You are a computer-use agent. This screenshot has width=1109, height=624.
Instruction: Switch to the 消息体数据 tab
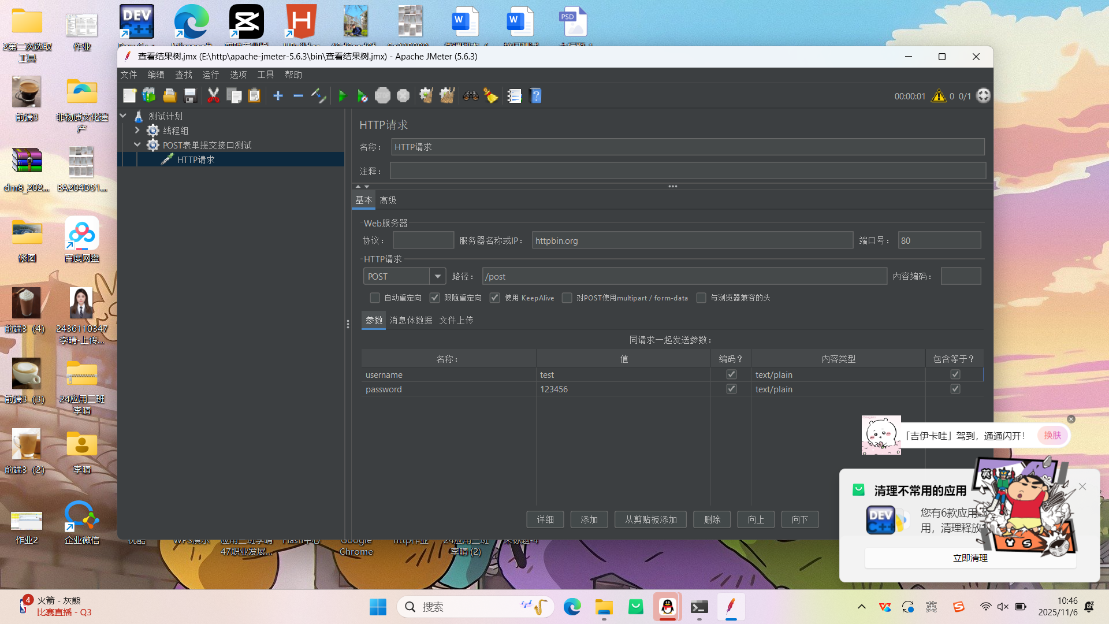[x=411, y=320]
